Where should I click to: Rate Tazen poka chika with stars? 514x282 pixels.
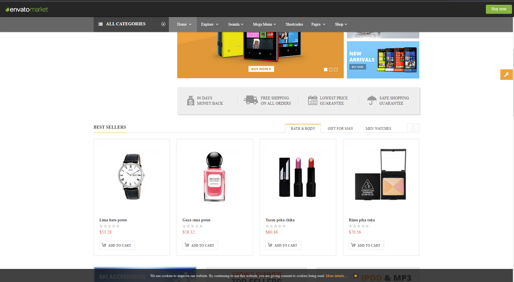pyautogui.click(x=276, y=226)
